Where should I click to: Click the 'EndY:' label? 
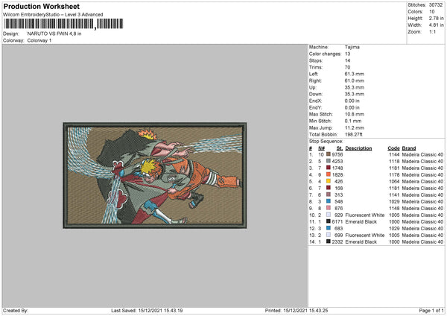tap(315, 107)
